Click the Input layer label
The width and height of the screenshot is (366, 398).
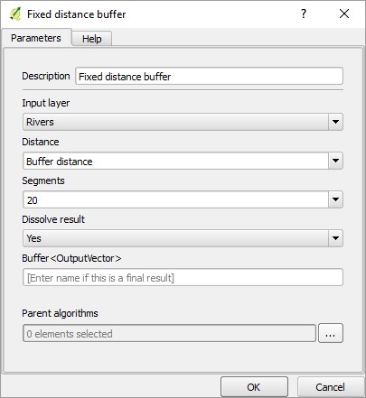point(46,103)
